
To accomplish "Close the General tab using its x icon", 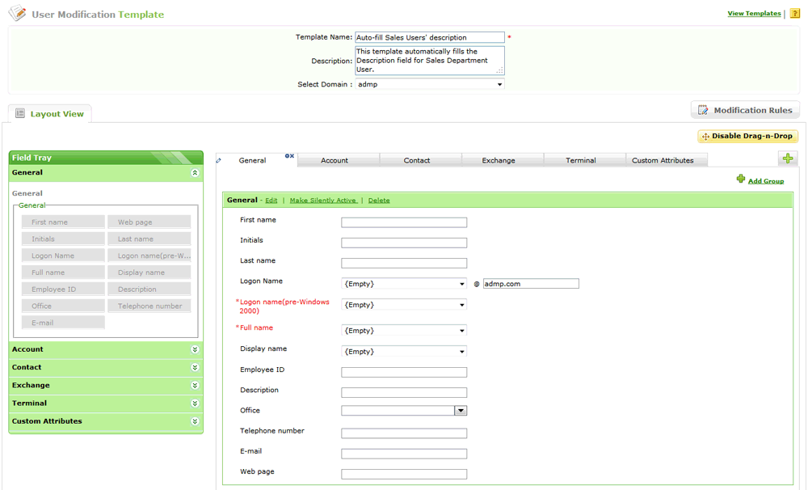I will tap(289, 155).
